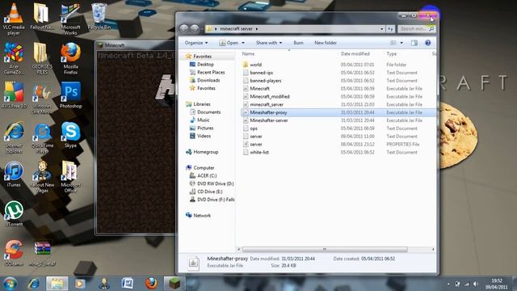
Task: Open iTunes desktop shortcut
Action: [14, 174]
